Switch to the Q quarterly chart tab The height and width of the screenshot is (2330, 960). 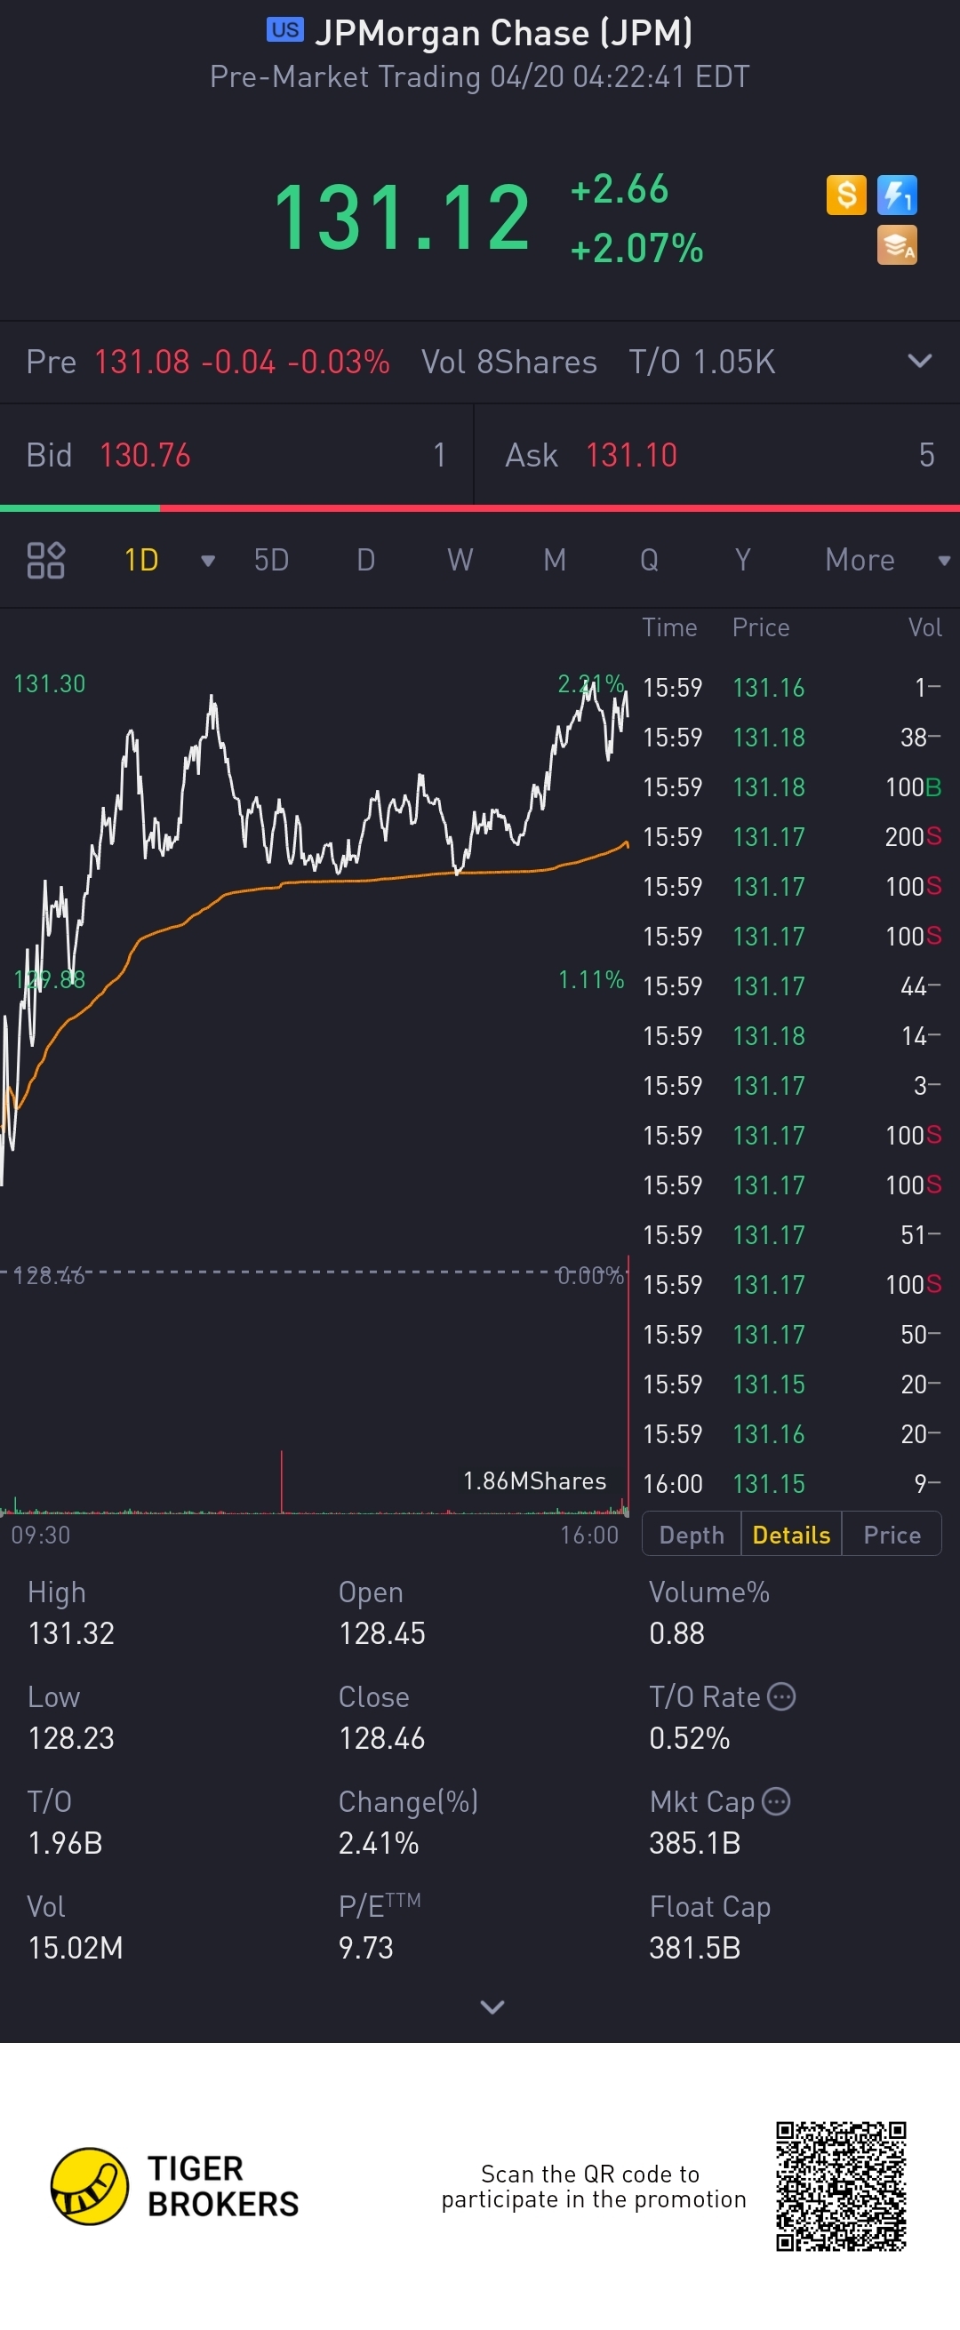click(649, 560)
